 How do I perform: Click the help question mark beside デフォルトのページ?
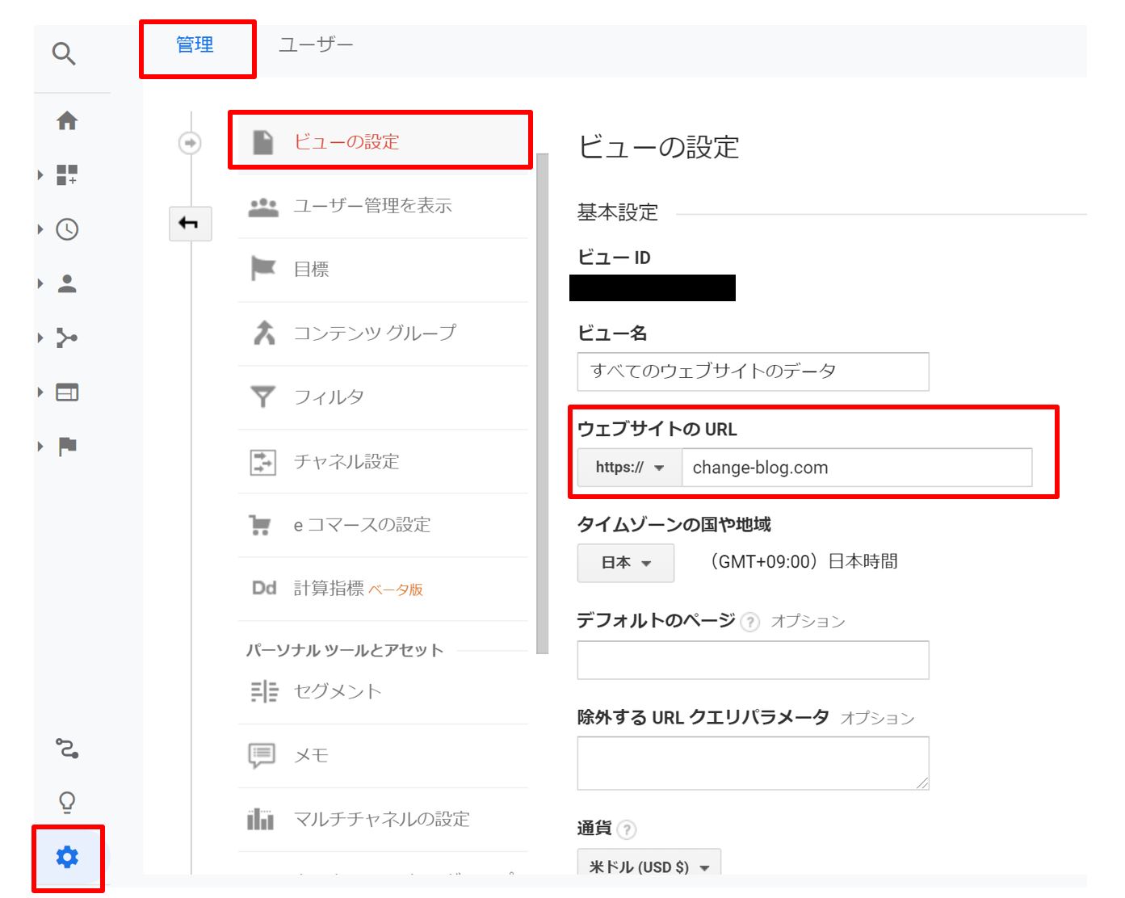[x=750, y=621]
